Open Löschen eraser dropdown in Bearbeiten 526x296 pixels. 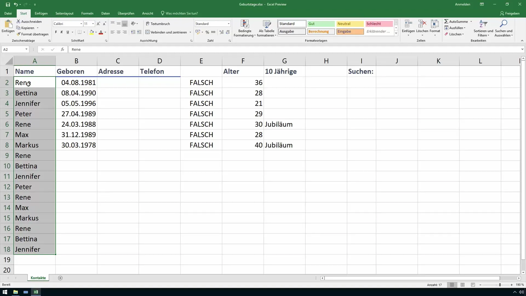coord(454,34)
